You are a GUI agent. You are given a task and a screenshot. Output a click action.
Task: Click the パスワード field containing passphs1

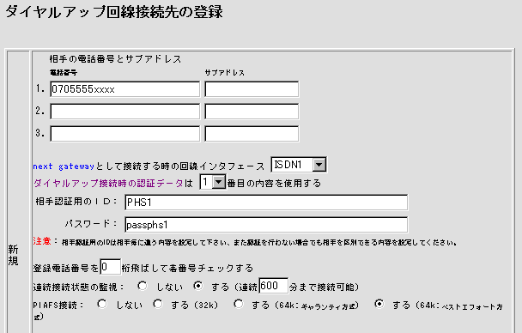[266, 225]
